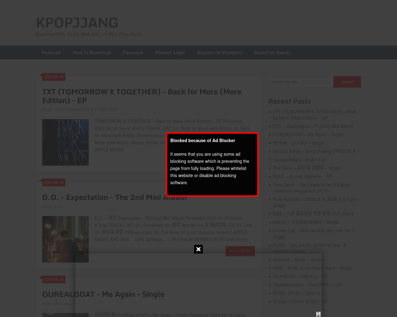Open recent post Lemon City – Hold me Kiss me
This screenshot has height=317, width=397.
point(313,234)
